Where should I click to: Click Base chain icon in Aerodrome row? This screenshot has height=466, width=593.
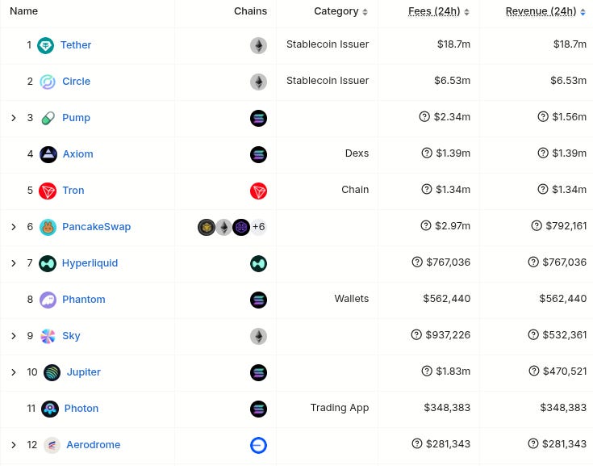tap(258, 445)
